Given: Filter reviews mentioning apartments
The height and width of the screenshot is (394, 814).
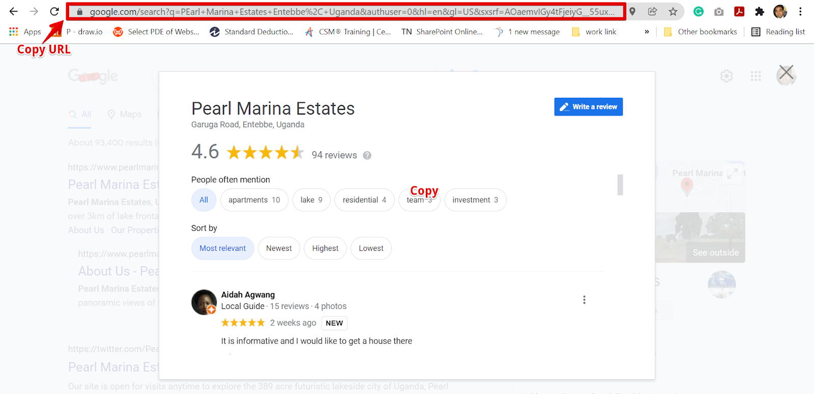Looking at the screenshot, I should [x=254, y=200].
